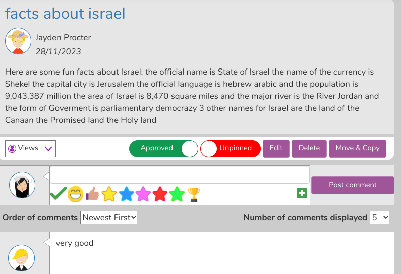Insert the thumbs up icon
Screen dimensions: 401x274
[92, 194]
